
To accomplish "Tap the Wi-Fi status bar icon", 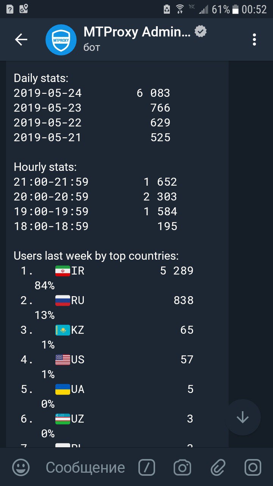I will (180, 9).
